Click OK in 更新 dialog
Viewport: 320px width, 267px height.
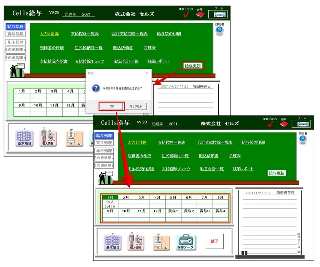pos(112,106)
